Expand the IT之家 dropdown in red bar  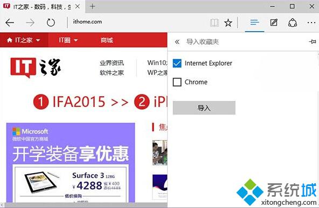[23, 40]
